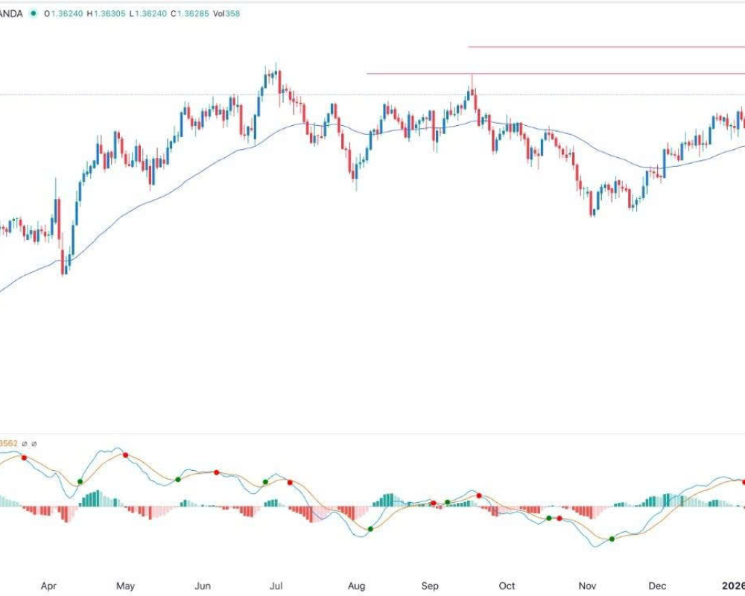Click the Oct label on time axis

[x=507, y=586]
